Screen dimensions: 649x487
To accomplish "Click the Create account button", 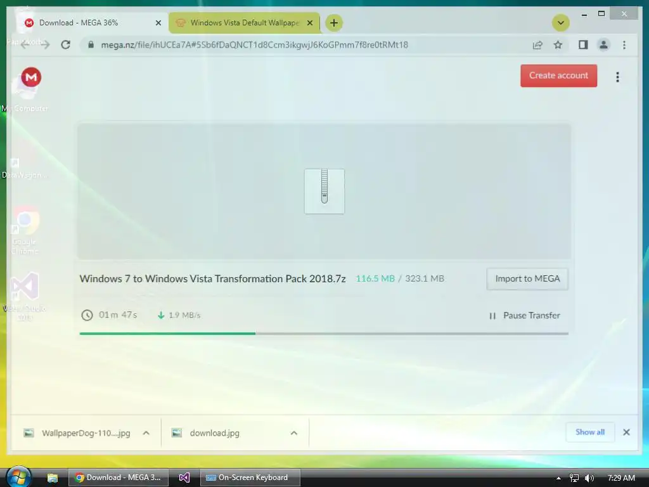I will tap(559, 76).
